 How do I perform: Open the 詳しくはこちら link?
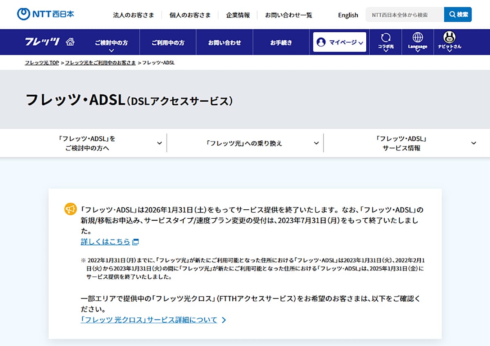106,241
